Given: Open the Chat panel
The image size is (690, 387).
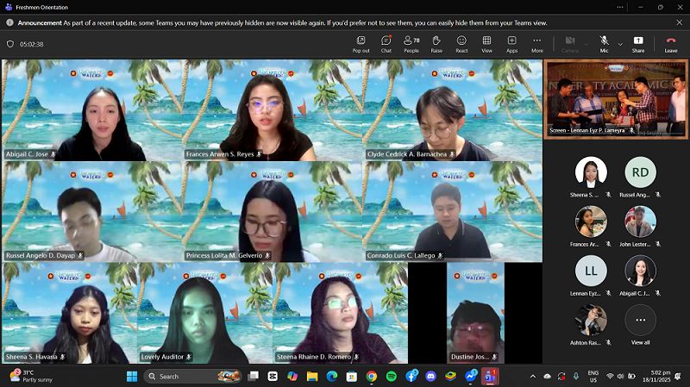Looking at the screenshot, I should pos(386,43).
